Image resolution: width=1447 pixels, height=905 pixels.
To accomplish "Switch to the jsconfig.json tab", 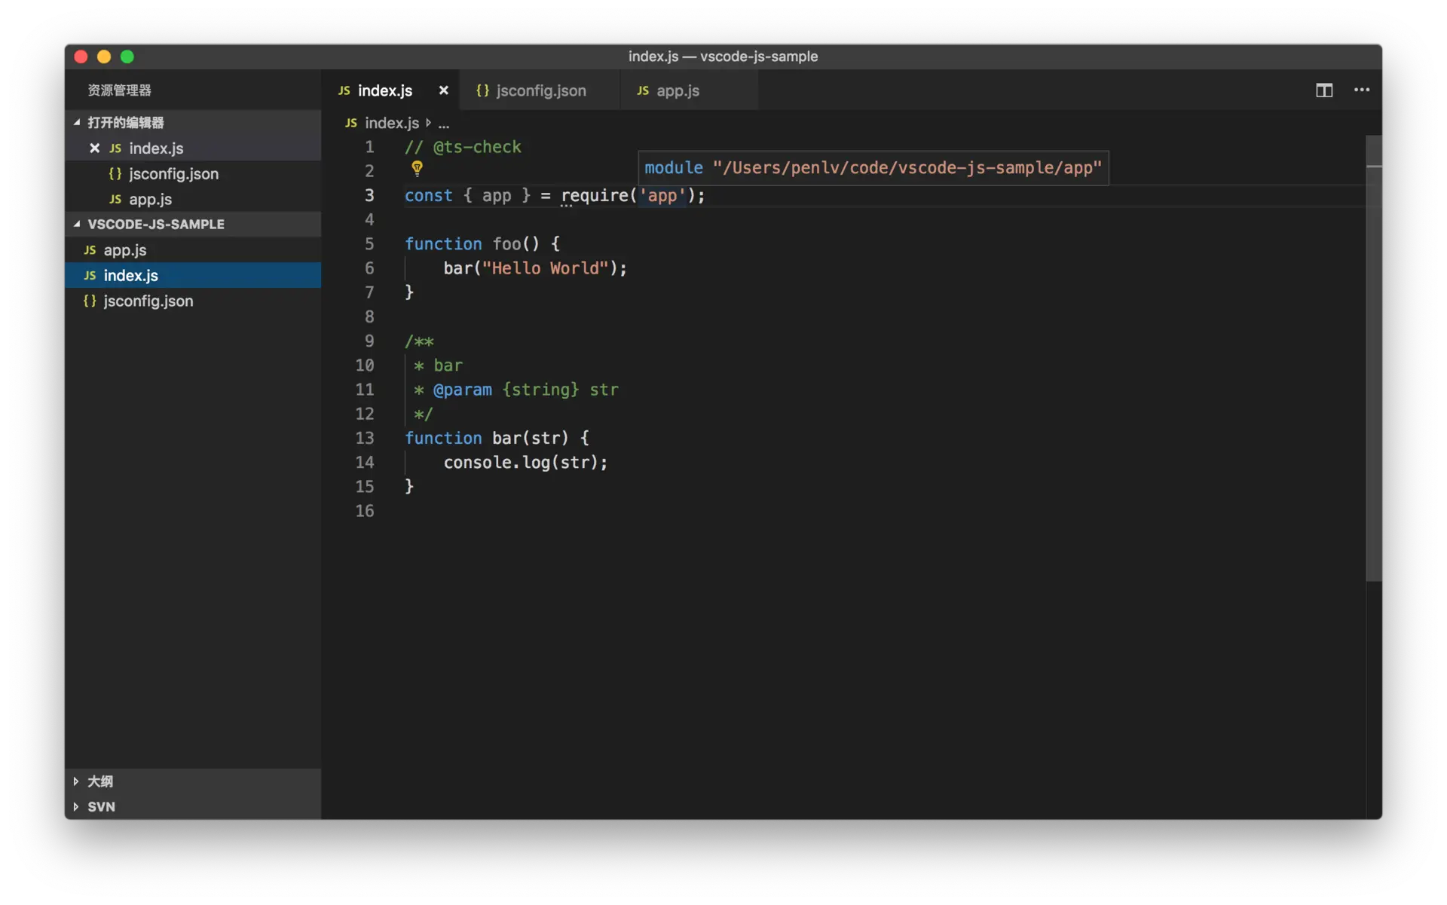I will (540, 90).
